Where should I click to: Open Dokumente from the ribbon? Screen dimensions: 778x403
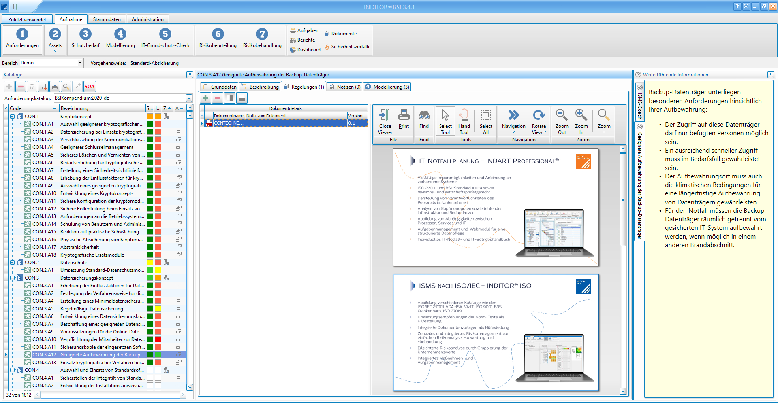[340, 34]
